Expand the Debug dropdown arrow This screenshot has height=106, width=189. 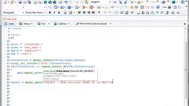pos(32,24)
